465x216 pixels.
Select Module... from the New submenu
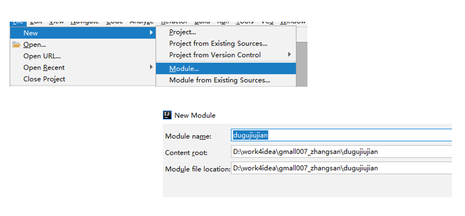click(x=184, y=68)
